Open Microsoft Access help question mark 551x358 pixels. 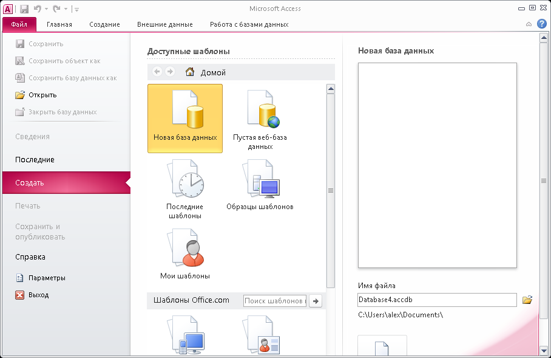542,24
